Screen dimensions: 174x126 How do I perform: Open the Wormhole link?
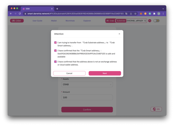tap(70, 21)
